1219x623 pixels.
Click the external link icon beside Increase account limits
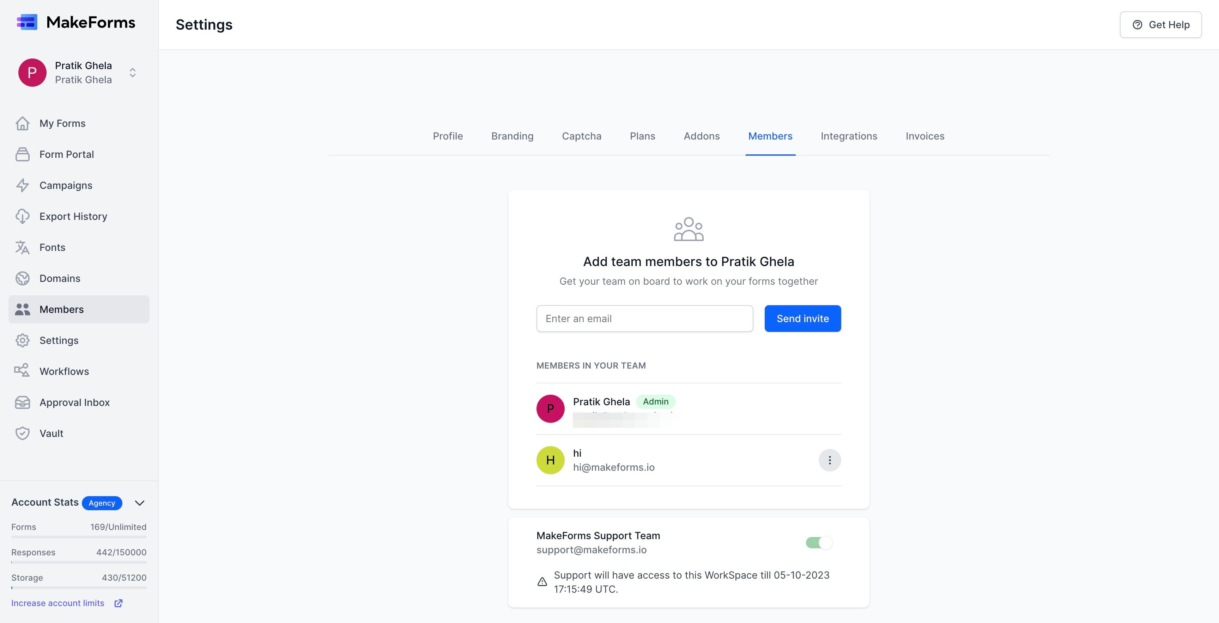pos(119,603)
